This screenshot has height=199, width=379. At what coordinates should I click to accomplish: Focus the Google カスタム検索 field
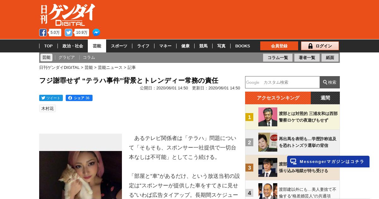[283, 82]
